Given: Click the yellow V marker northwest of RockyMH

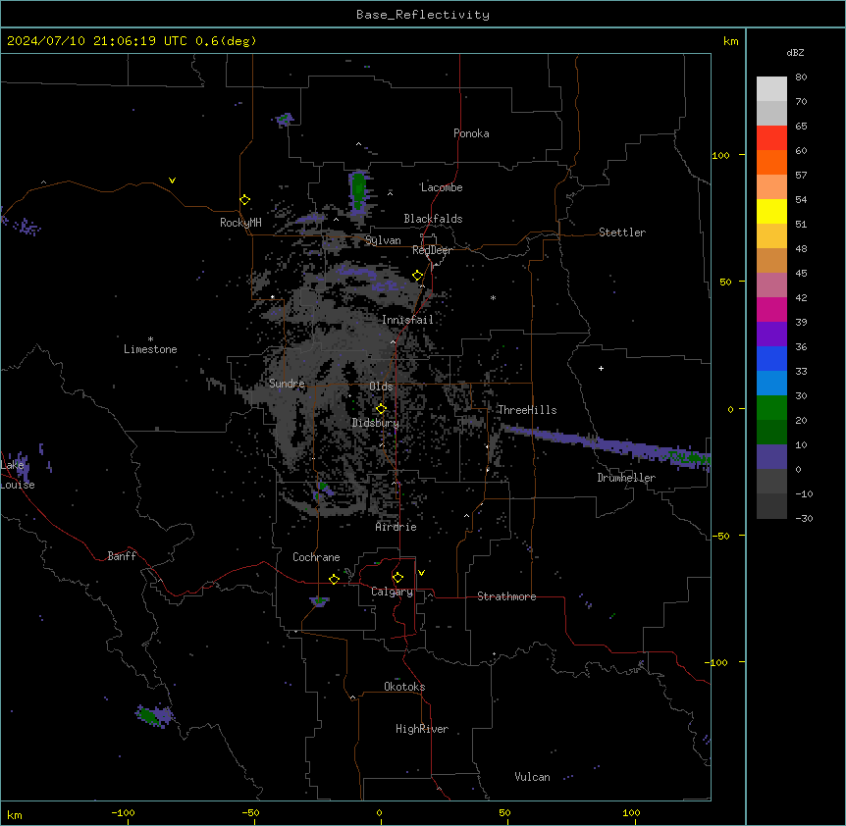Looking at the screenshot, I should point(172,181).
